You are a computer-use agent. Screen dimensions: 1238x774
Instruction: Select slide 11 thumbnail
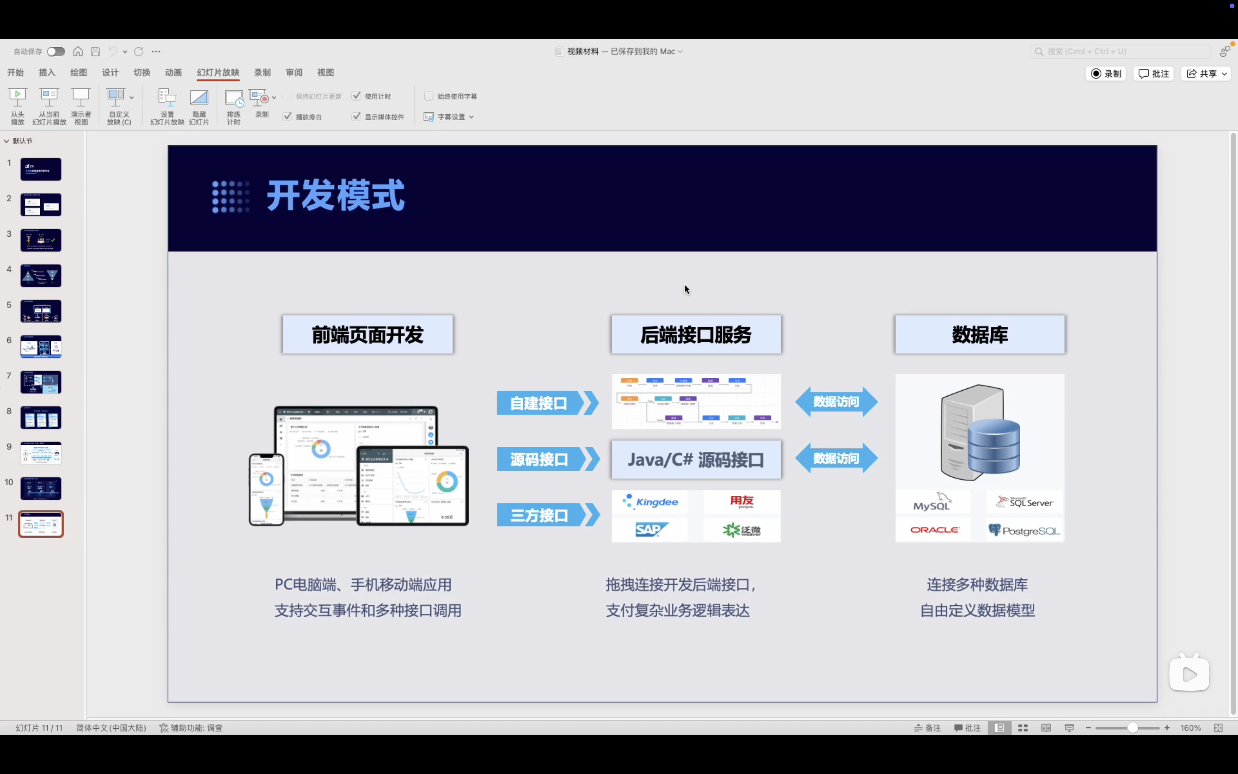[41, 524]
